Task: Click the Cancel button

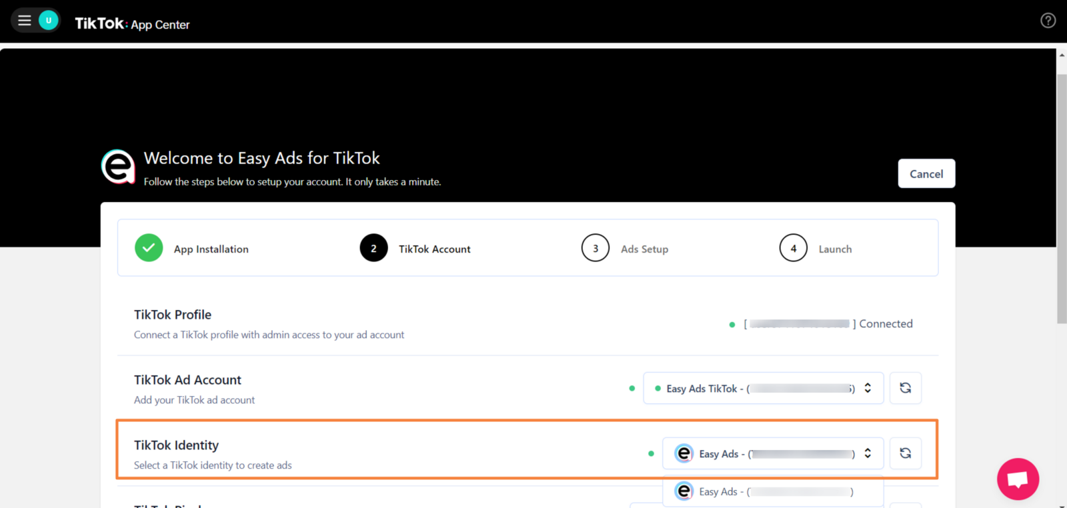Action: [926, 173]
